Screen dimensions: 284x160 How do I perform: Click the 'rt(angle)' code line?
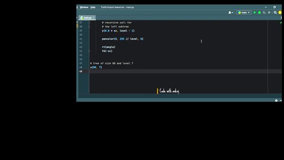[108, 47]
